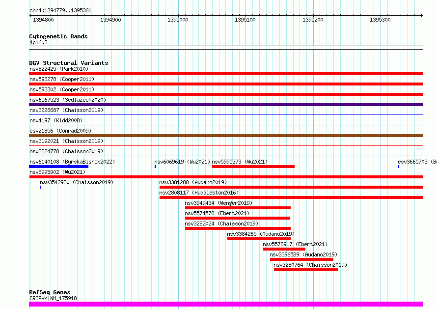Click the brown esv21856 (Conrad2009) bar

(x=226, y=136)
